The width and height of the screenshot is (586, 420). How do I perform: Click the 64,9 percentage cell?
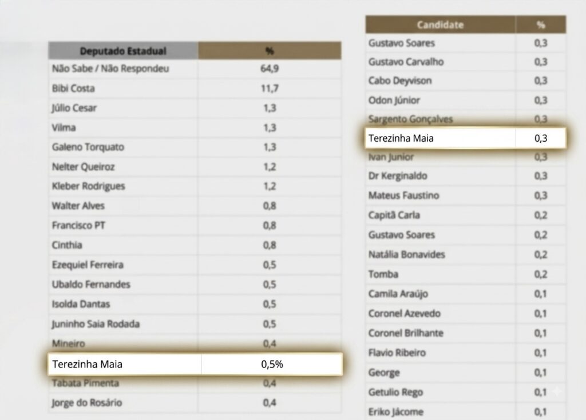tap(270, 69)
